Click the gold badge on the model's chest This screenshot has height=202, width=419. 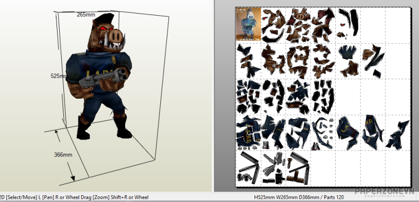point(114,59)
